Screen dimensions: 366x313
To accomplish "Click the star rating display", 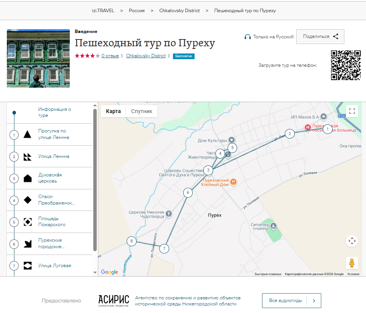I will (87, 56).
